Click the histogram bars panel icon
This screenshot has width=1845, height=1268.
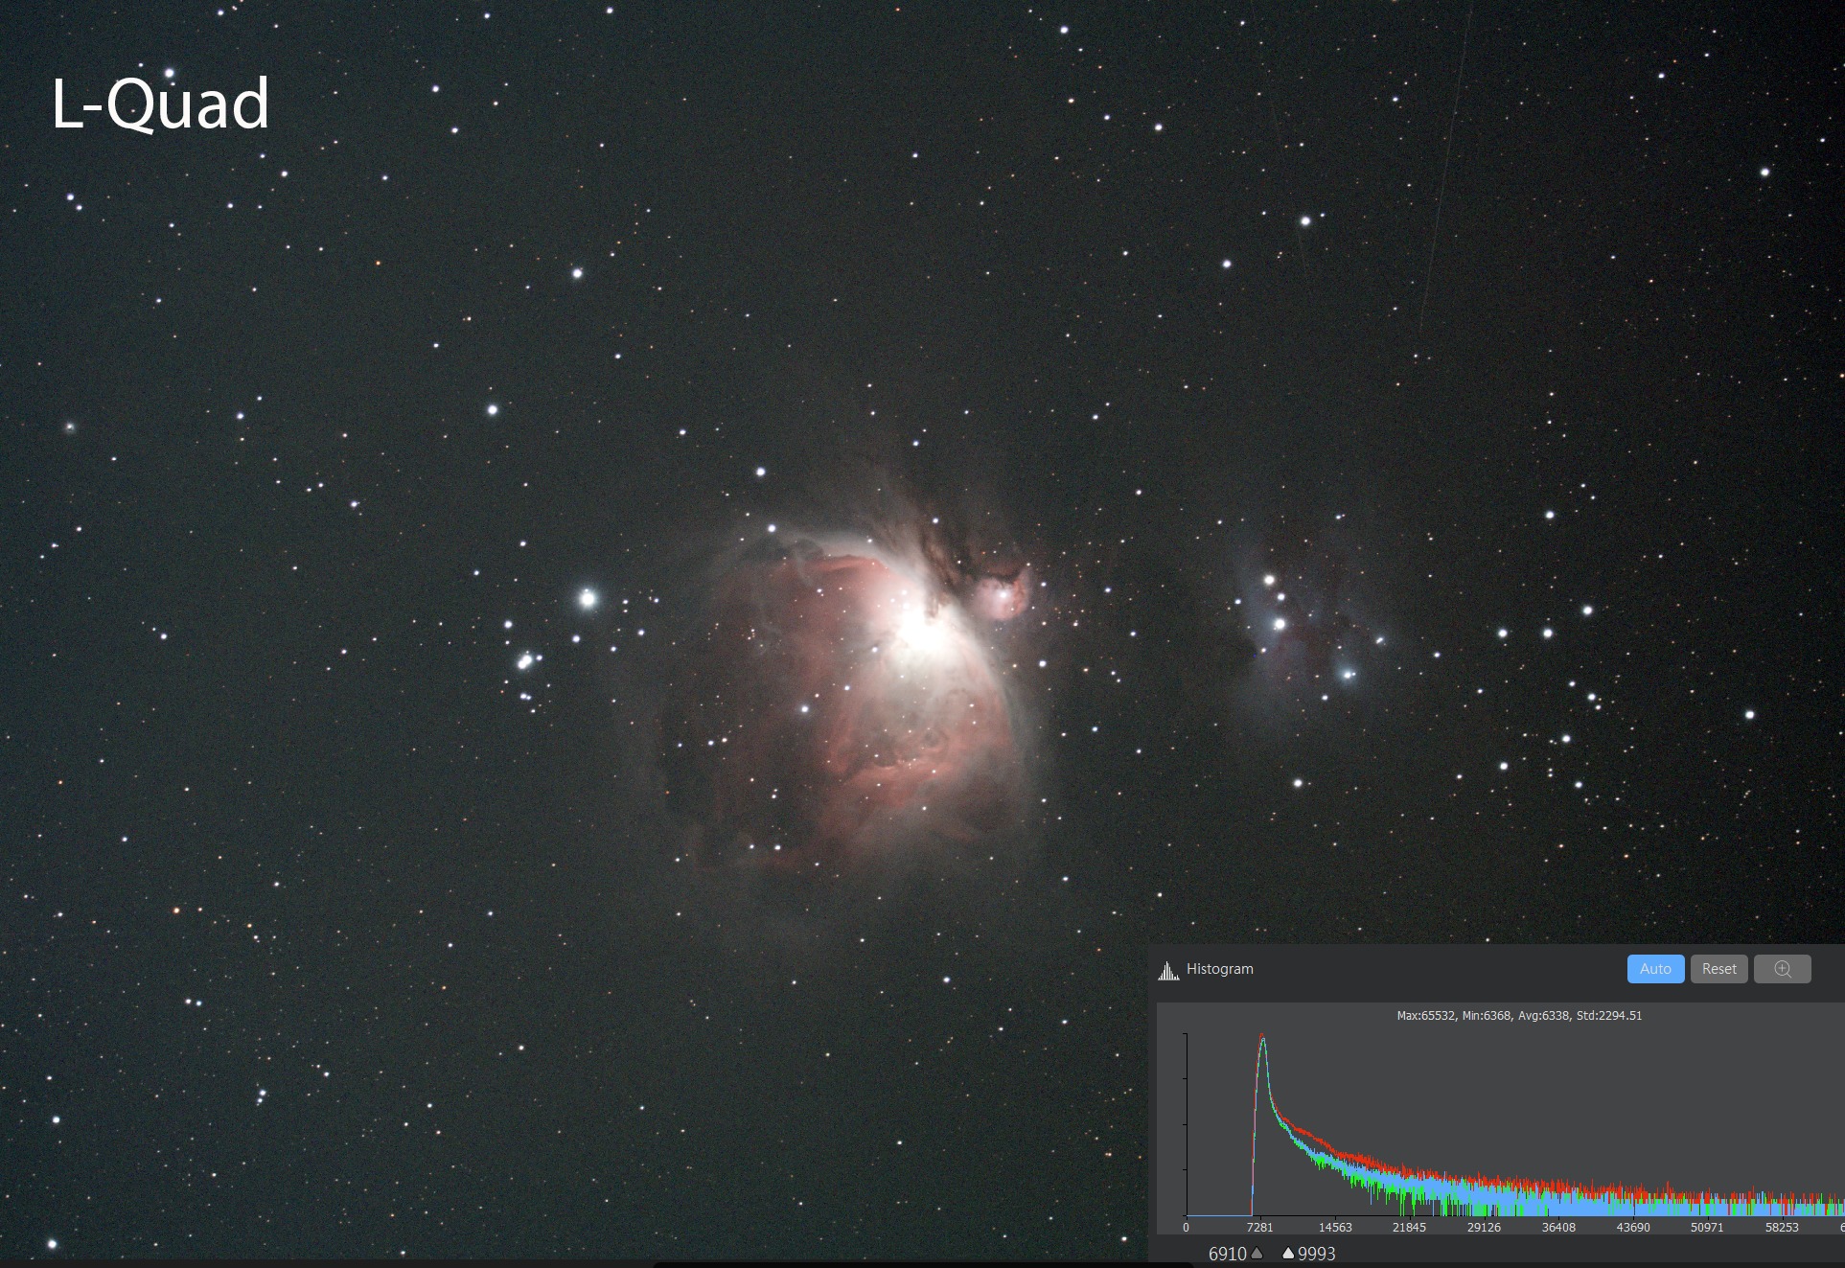[x=1168, y=971]
